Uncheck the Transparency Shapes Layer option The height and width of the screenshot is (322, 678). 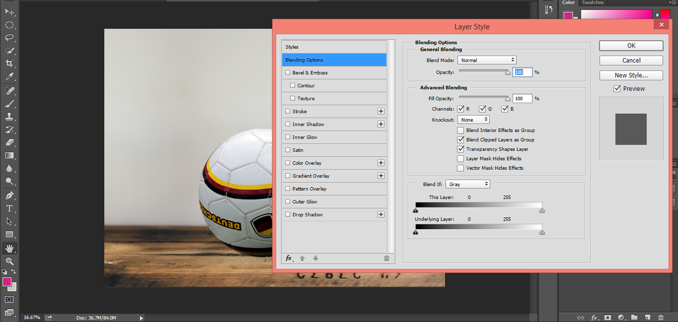[x=460, y=149]
